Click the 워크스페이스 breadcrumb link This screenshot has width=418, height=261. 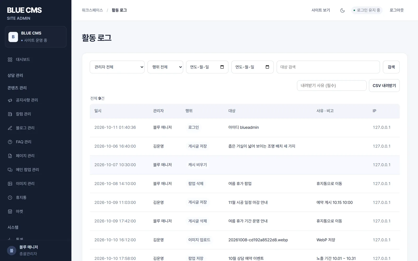92,10
